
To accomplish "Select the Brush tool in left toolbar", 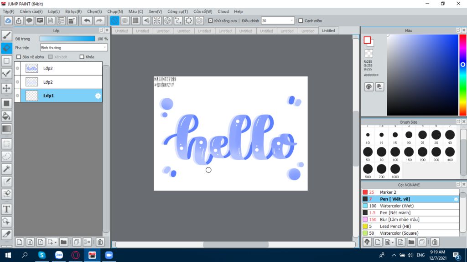I will coord(6,35).
